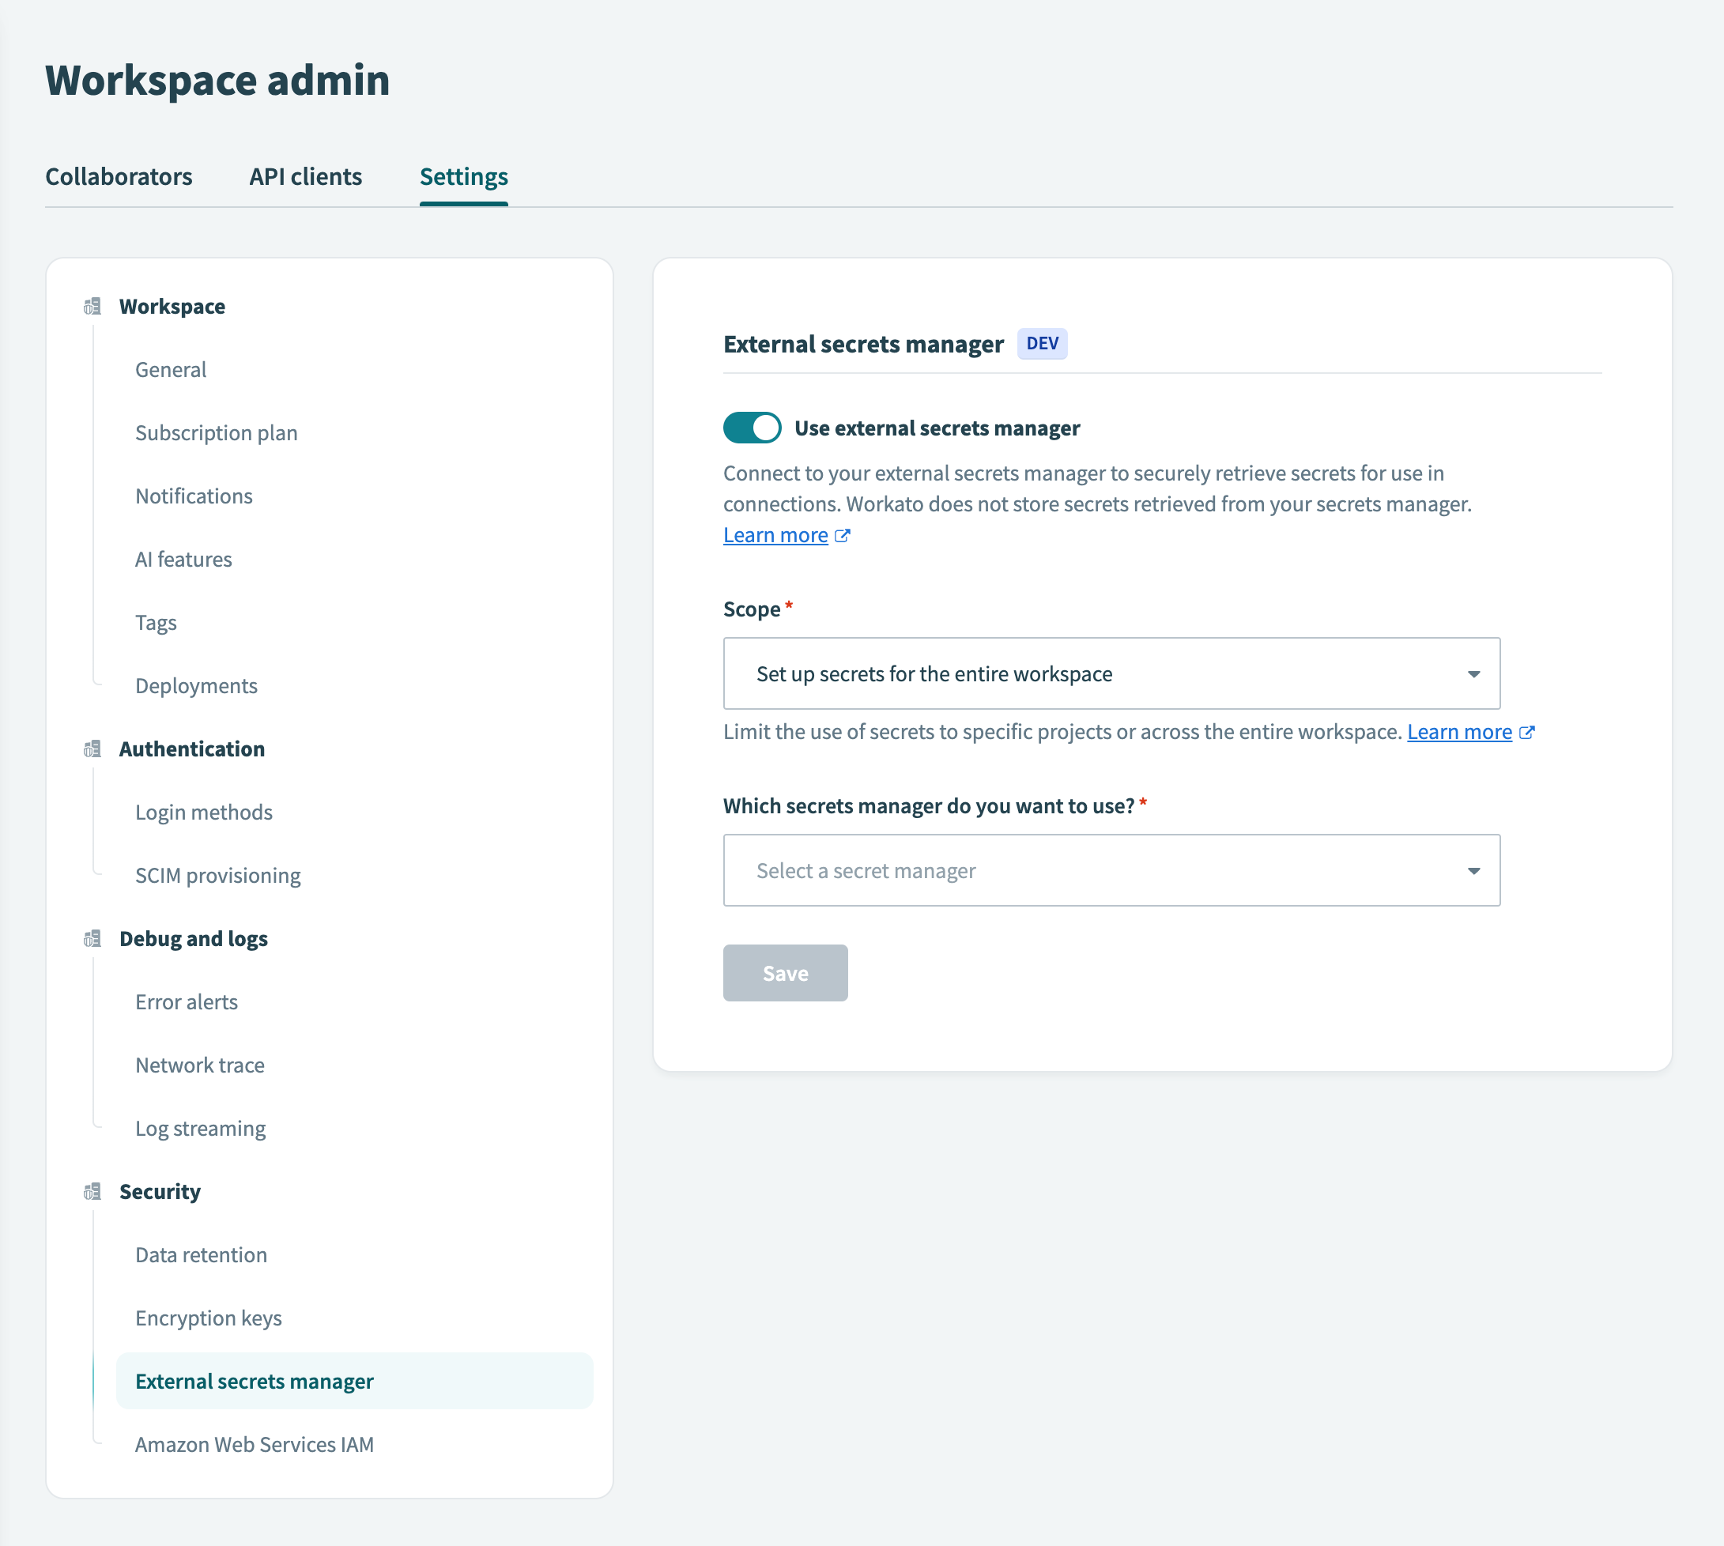
Task: Open Encryption keys settings
Action: tap(208, 1318)
